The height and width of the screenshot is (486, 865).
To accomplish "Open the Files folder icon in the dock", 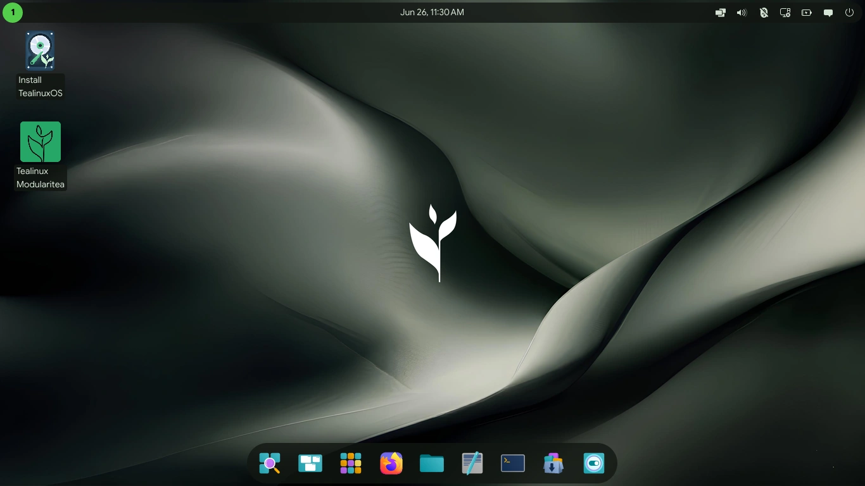I will click(432, 463).
